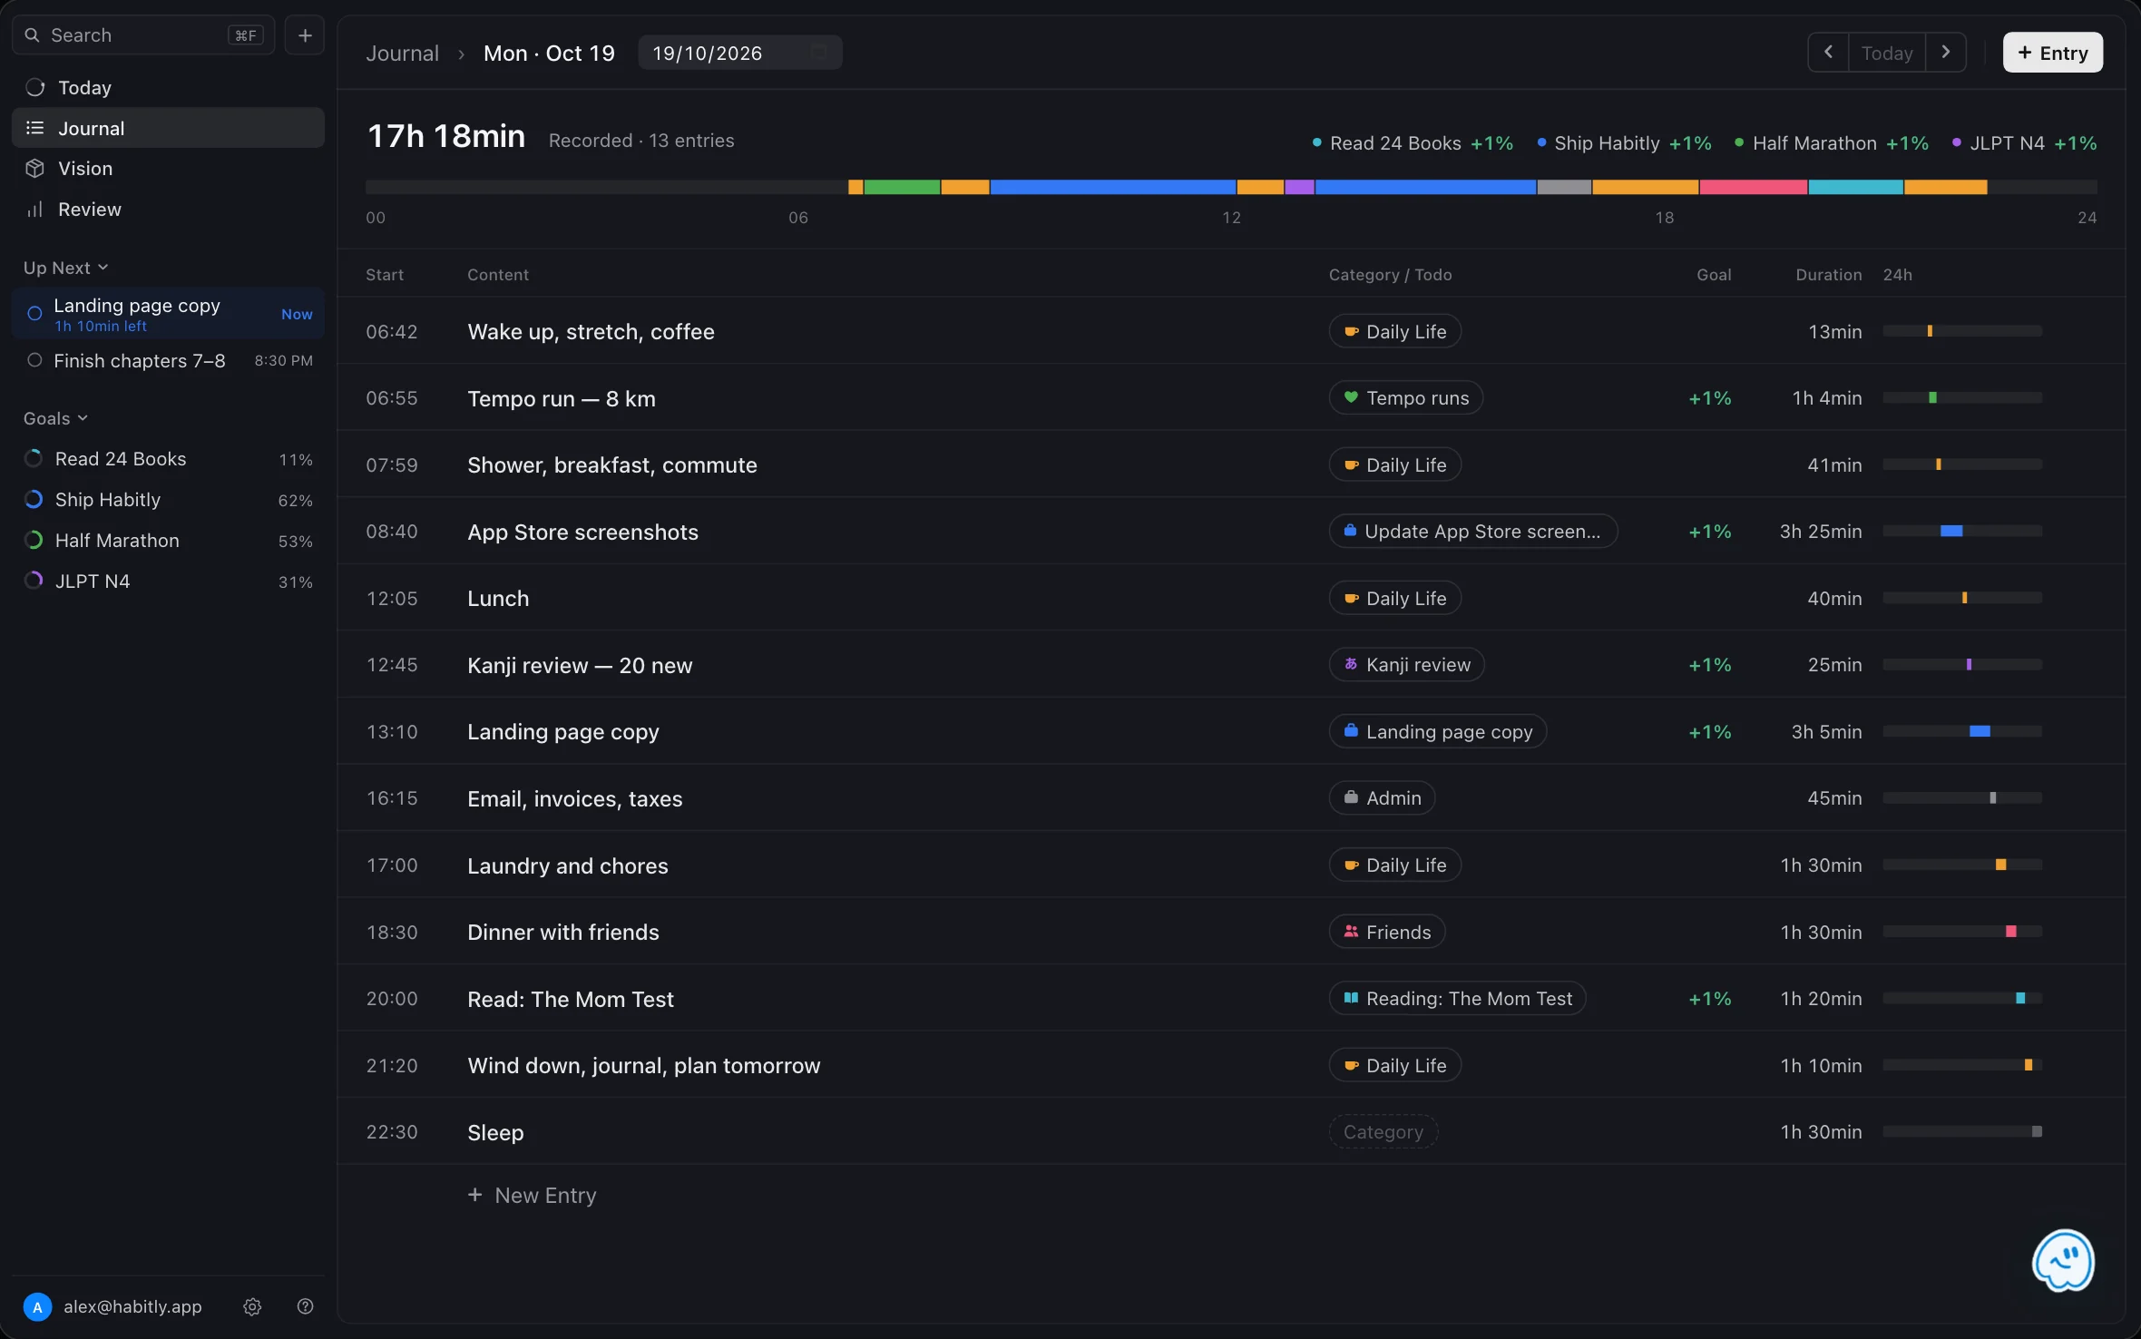Check off Finish chapters 7–8 todo circle

34,360
